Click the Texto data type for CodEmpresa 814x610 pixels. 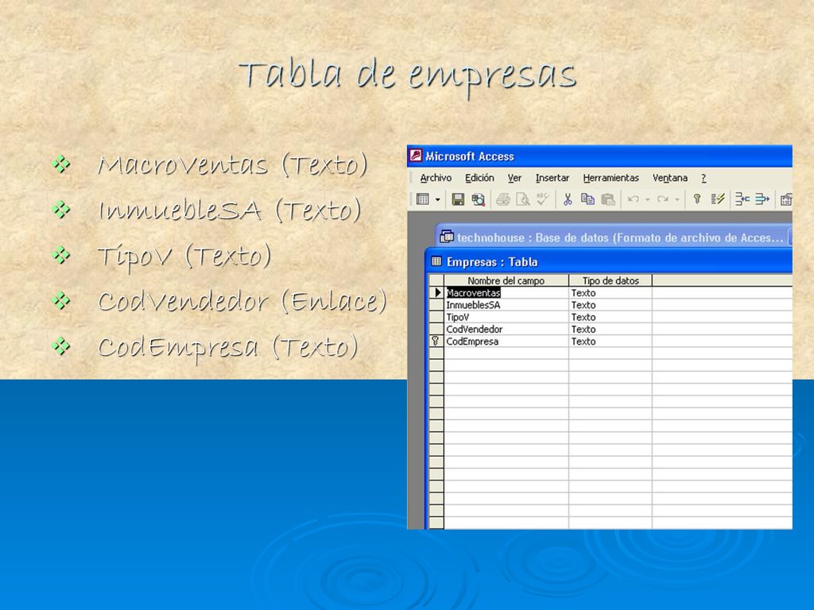tap(610, 342)
